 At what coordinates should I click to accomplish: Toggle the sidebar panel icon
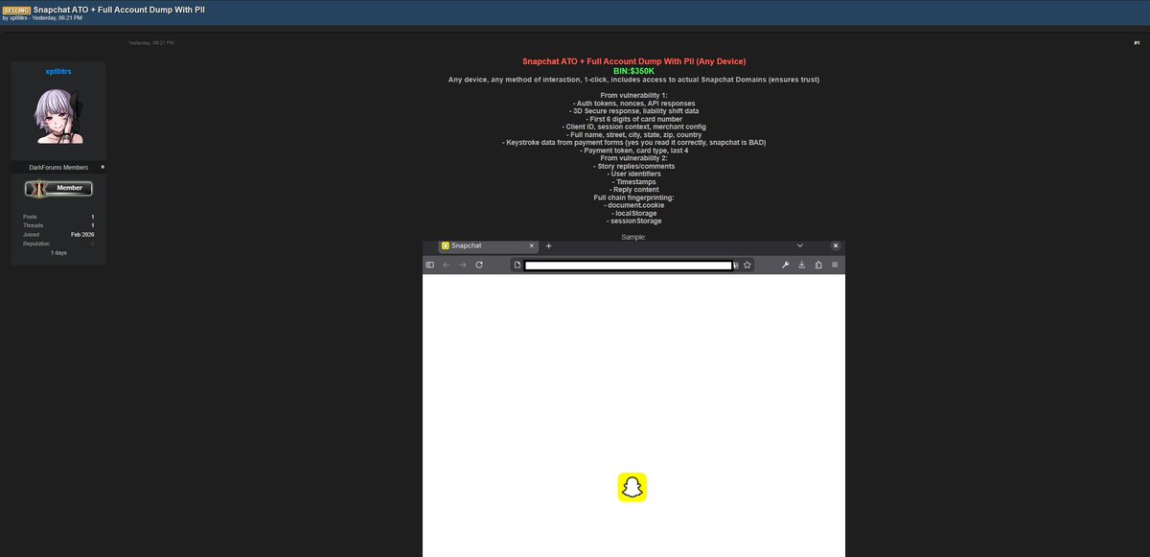(x=429, y=265)
